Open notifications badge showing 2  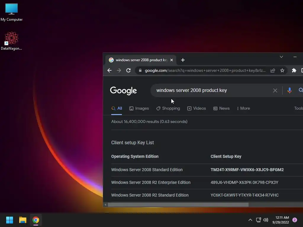coord(295,220)
